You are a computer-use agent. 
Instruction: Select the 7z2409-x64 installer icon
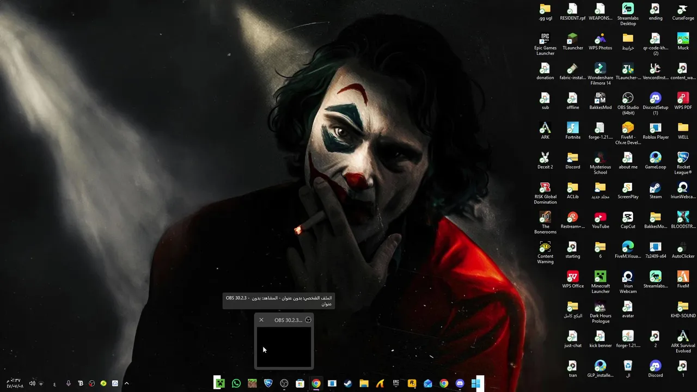tap(656, 250)
